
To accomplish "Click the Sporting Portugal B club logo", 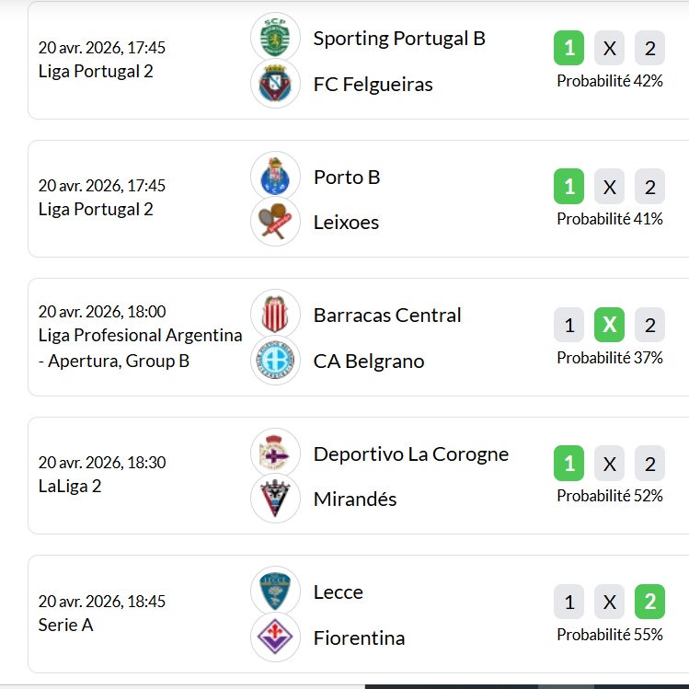I will pos(275,38).
